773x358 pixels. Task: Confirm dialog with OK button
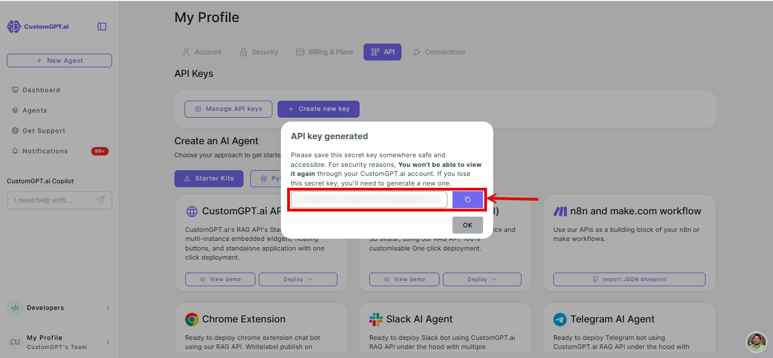(x=468, y=225)
